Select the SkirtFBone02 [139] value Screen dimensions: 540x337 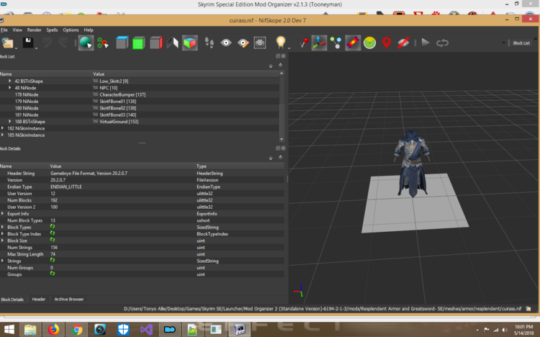coord(118,108)
